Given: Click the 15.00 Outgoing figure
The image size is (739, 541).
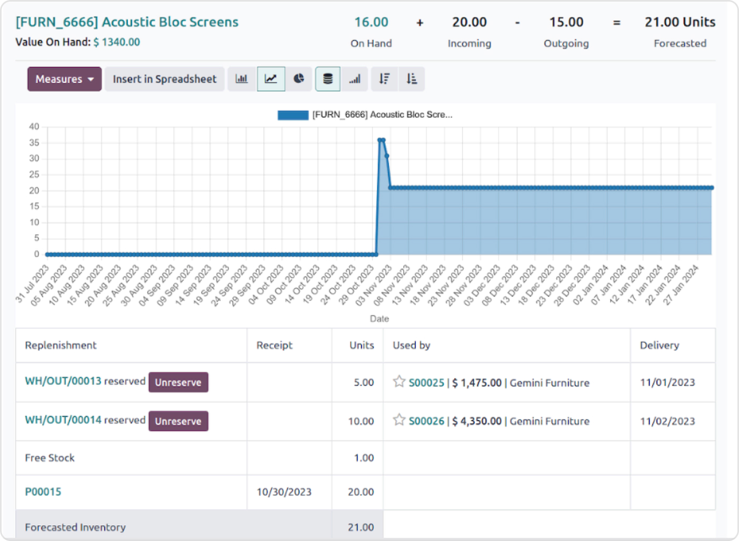Looking at the screenshot, I should tap(566, 22).
